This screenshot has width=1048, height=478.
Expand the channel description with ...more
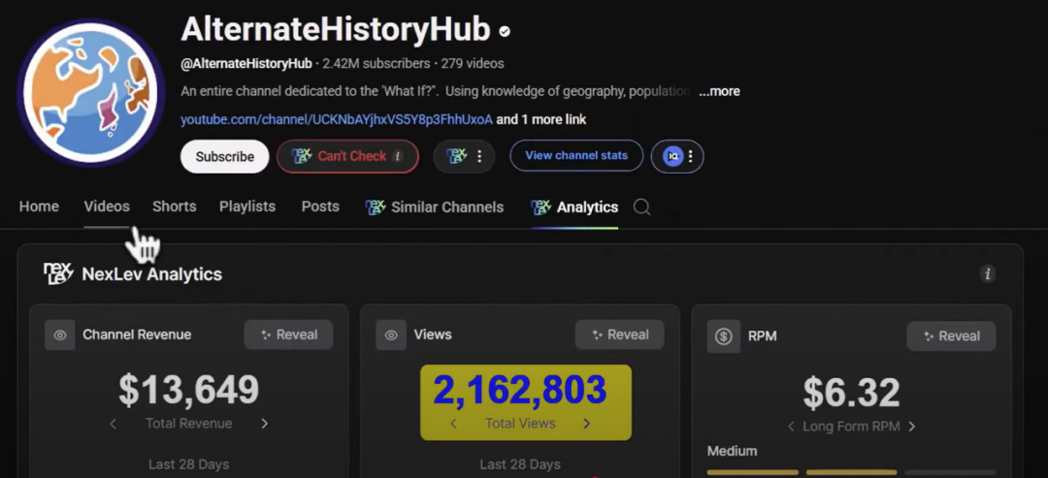pyautogui.click(x=719, y=91)
